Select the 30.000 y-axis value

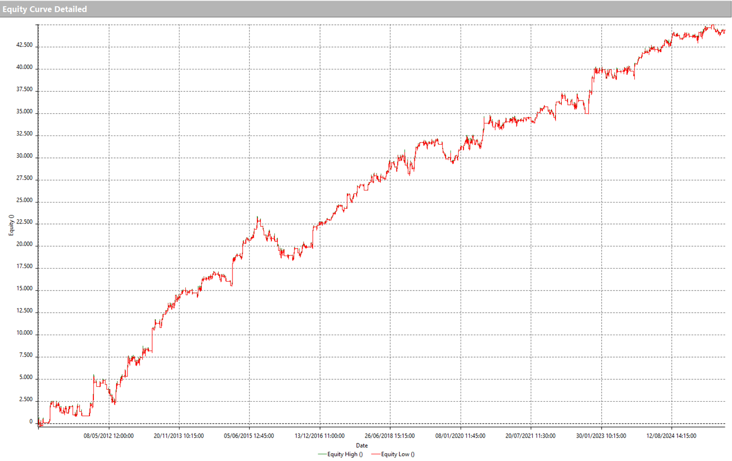point(24,156)
